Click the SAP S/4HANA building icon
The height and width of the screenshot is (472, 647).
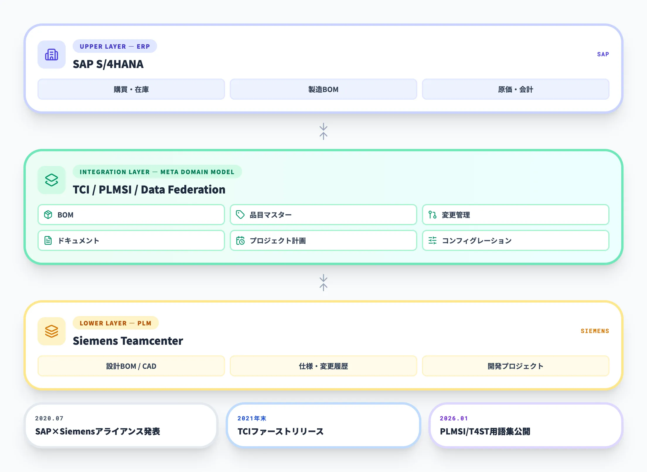coord(52,55)
